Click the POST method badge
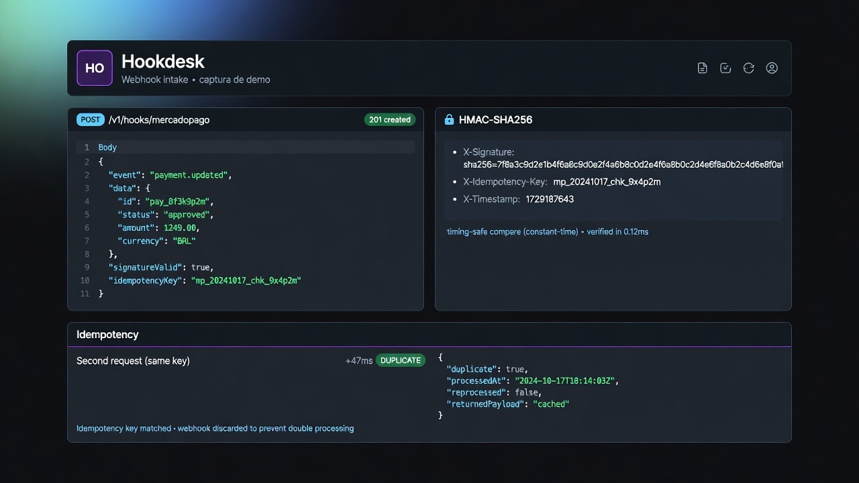This screenshot has width=859, height=483. [91, 119]
